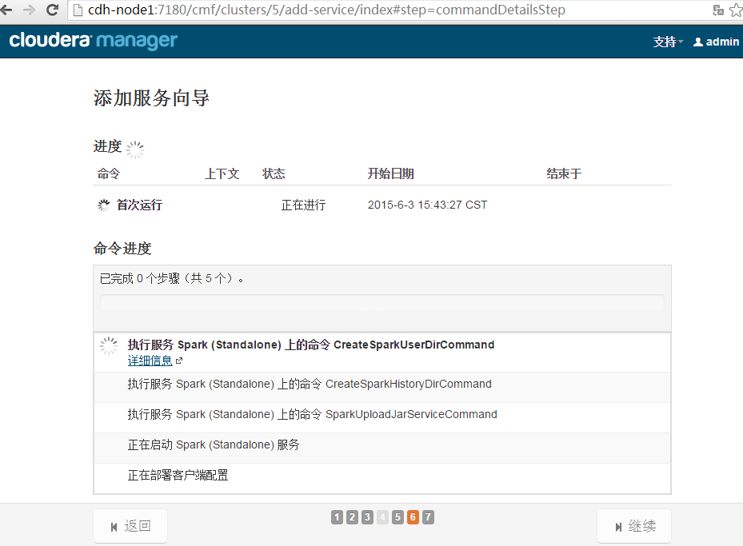Image resolution: width=743 pixels, height=546 pixels.
Task: Open the translate page icon
Action: coord(718,10)
